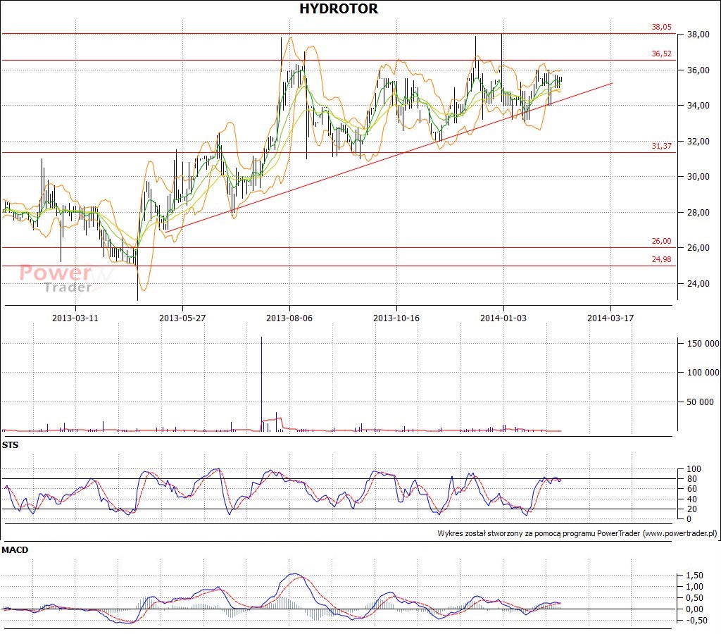Click the 2013-08-06 date label
The width and height of the screenshot is (721, 634).
click(x=289, y=318)
